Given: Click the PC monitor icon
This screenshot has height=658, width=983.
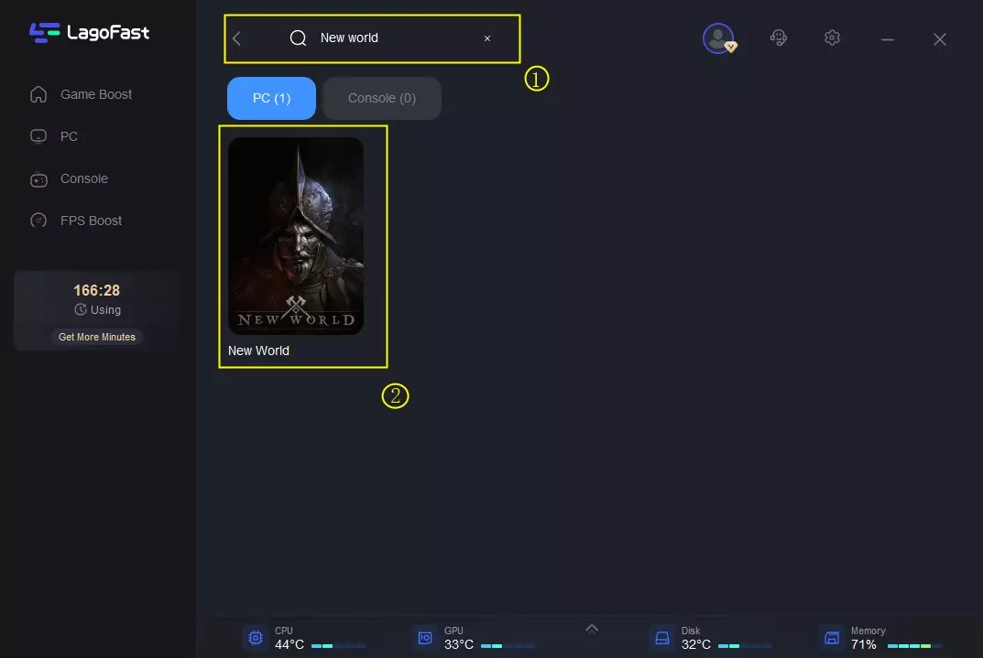Looking at the screenshot, I should pos(38,136).
